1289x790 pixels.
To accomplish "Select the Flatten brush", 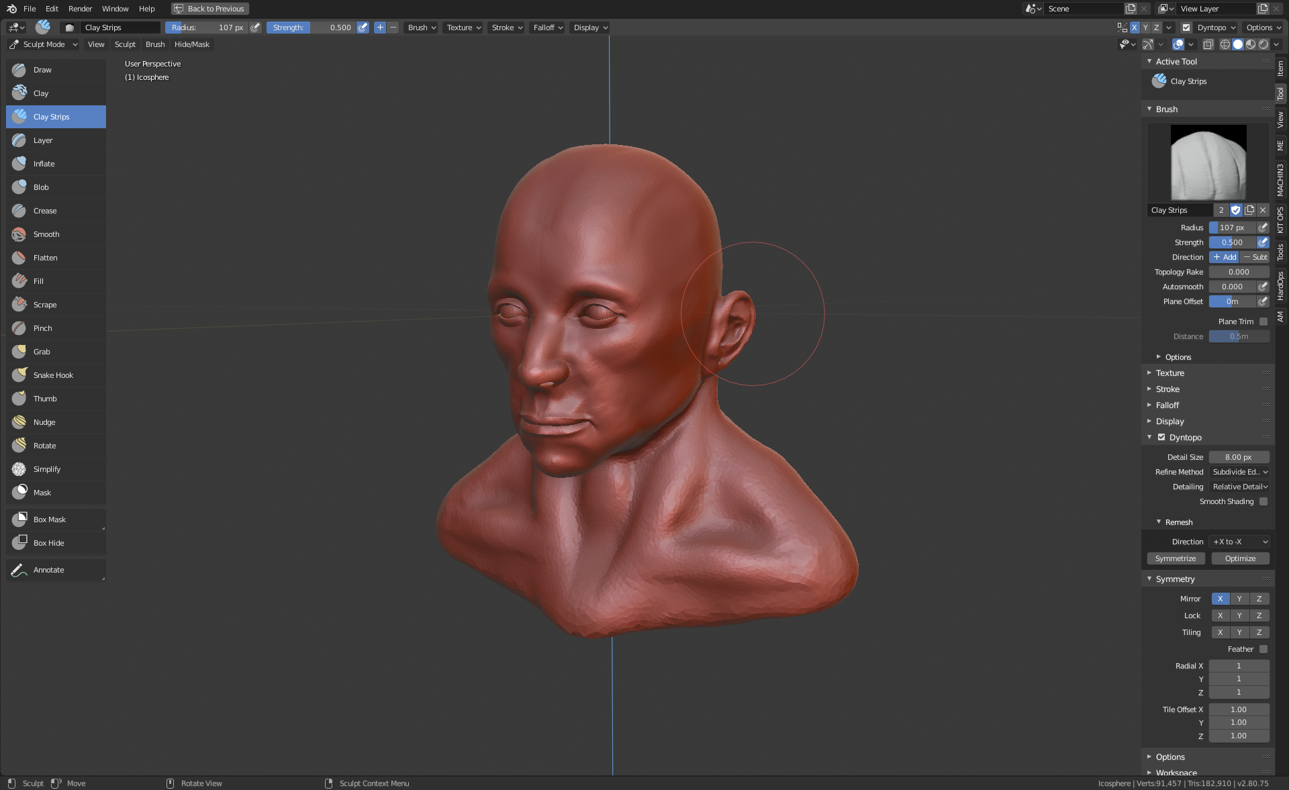I will coord(45,258).
